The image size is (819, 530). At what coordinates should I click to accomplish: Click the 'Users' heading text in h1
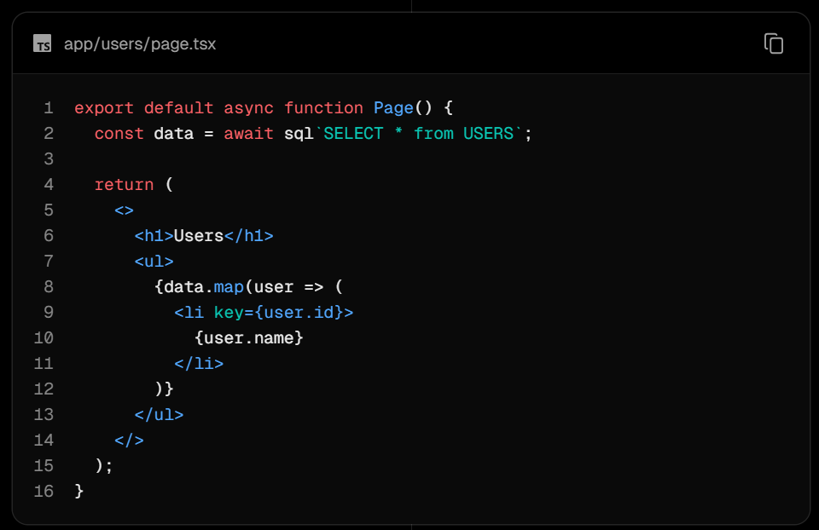pos(199,236)
